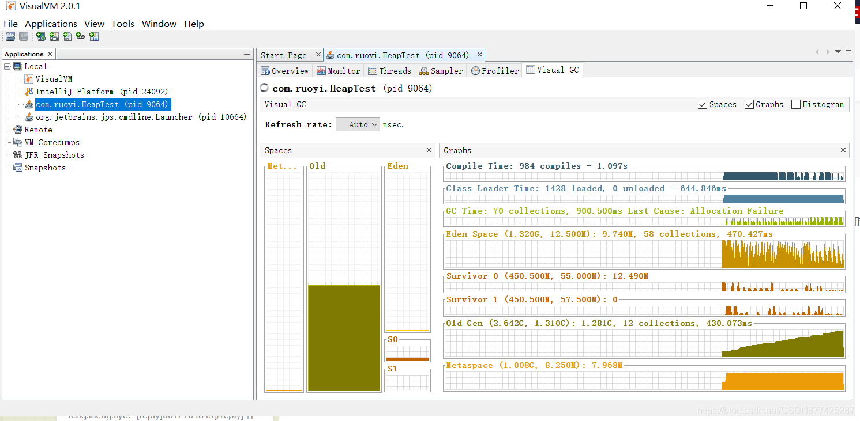860x421 pixels.
Task: Open the Tools menu
Action: (x=123, y=24)
